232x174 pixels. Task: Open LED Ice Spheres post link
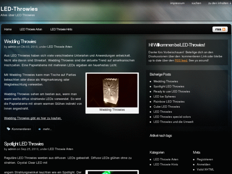coord(165,96)
